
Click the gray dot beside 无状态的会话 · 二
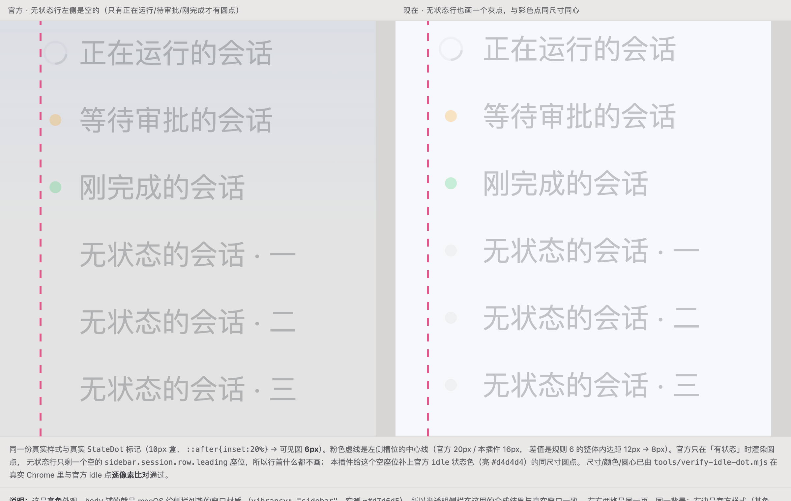click(x=451, y=318)
